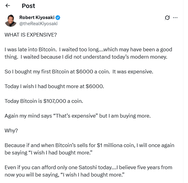
Task: Click the "Even if you can afford" paragraph
Action: click(x=88, y=171)
